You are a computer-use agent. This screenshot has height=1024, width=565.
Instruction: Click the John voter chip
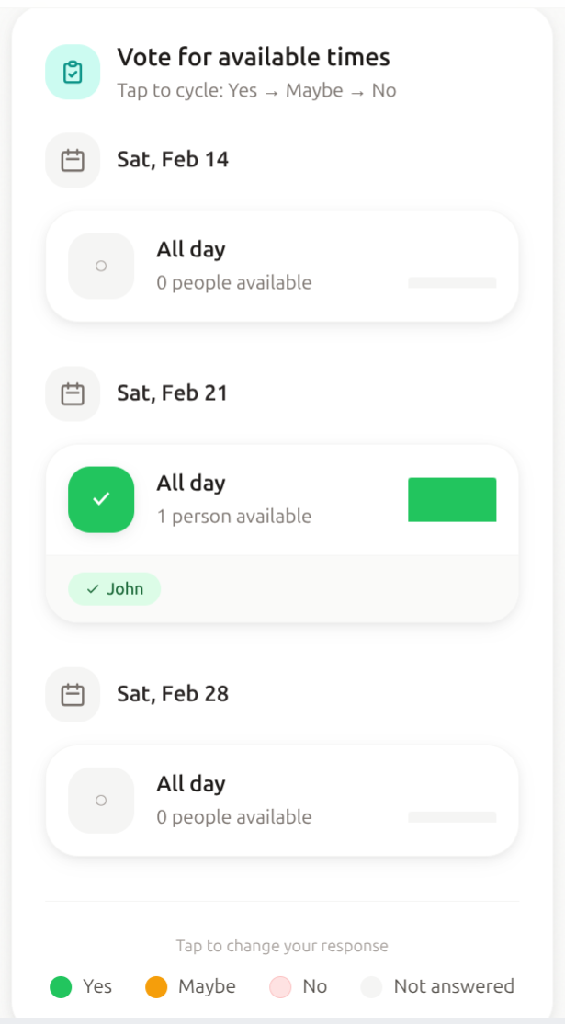pos(115,589)
